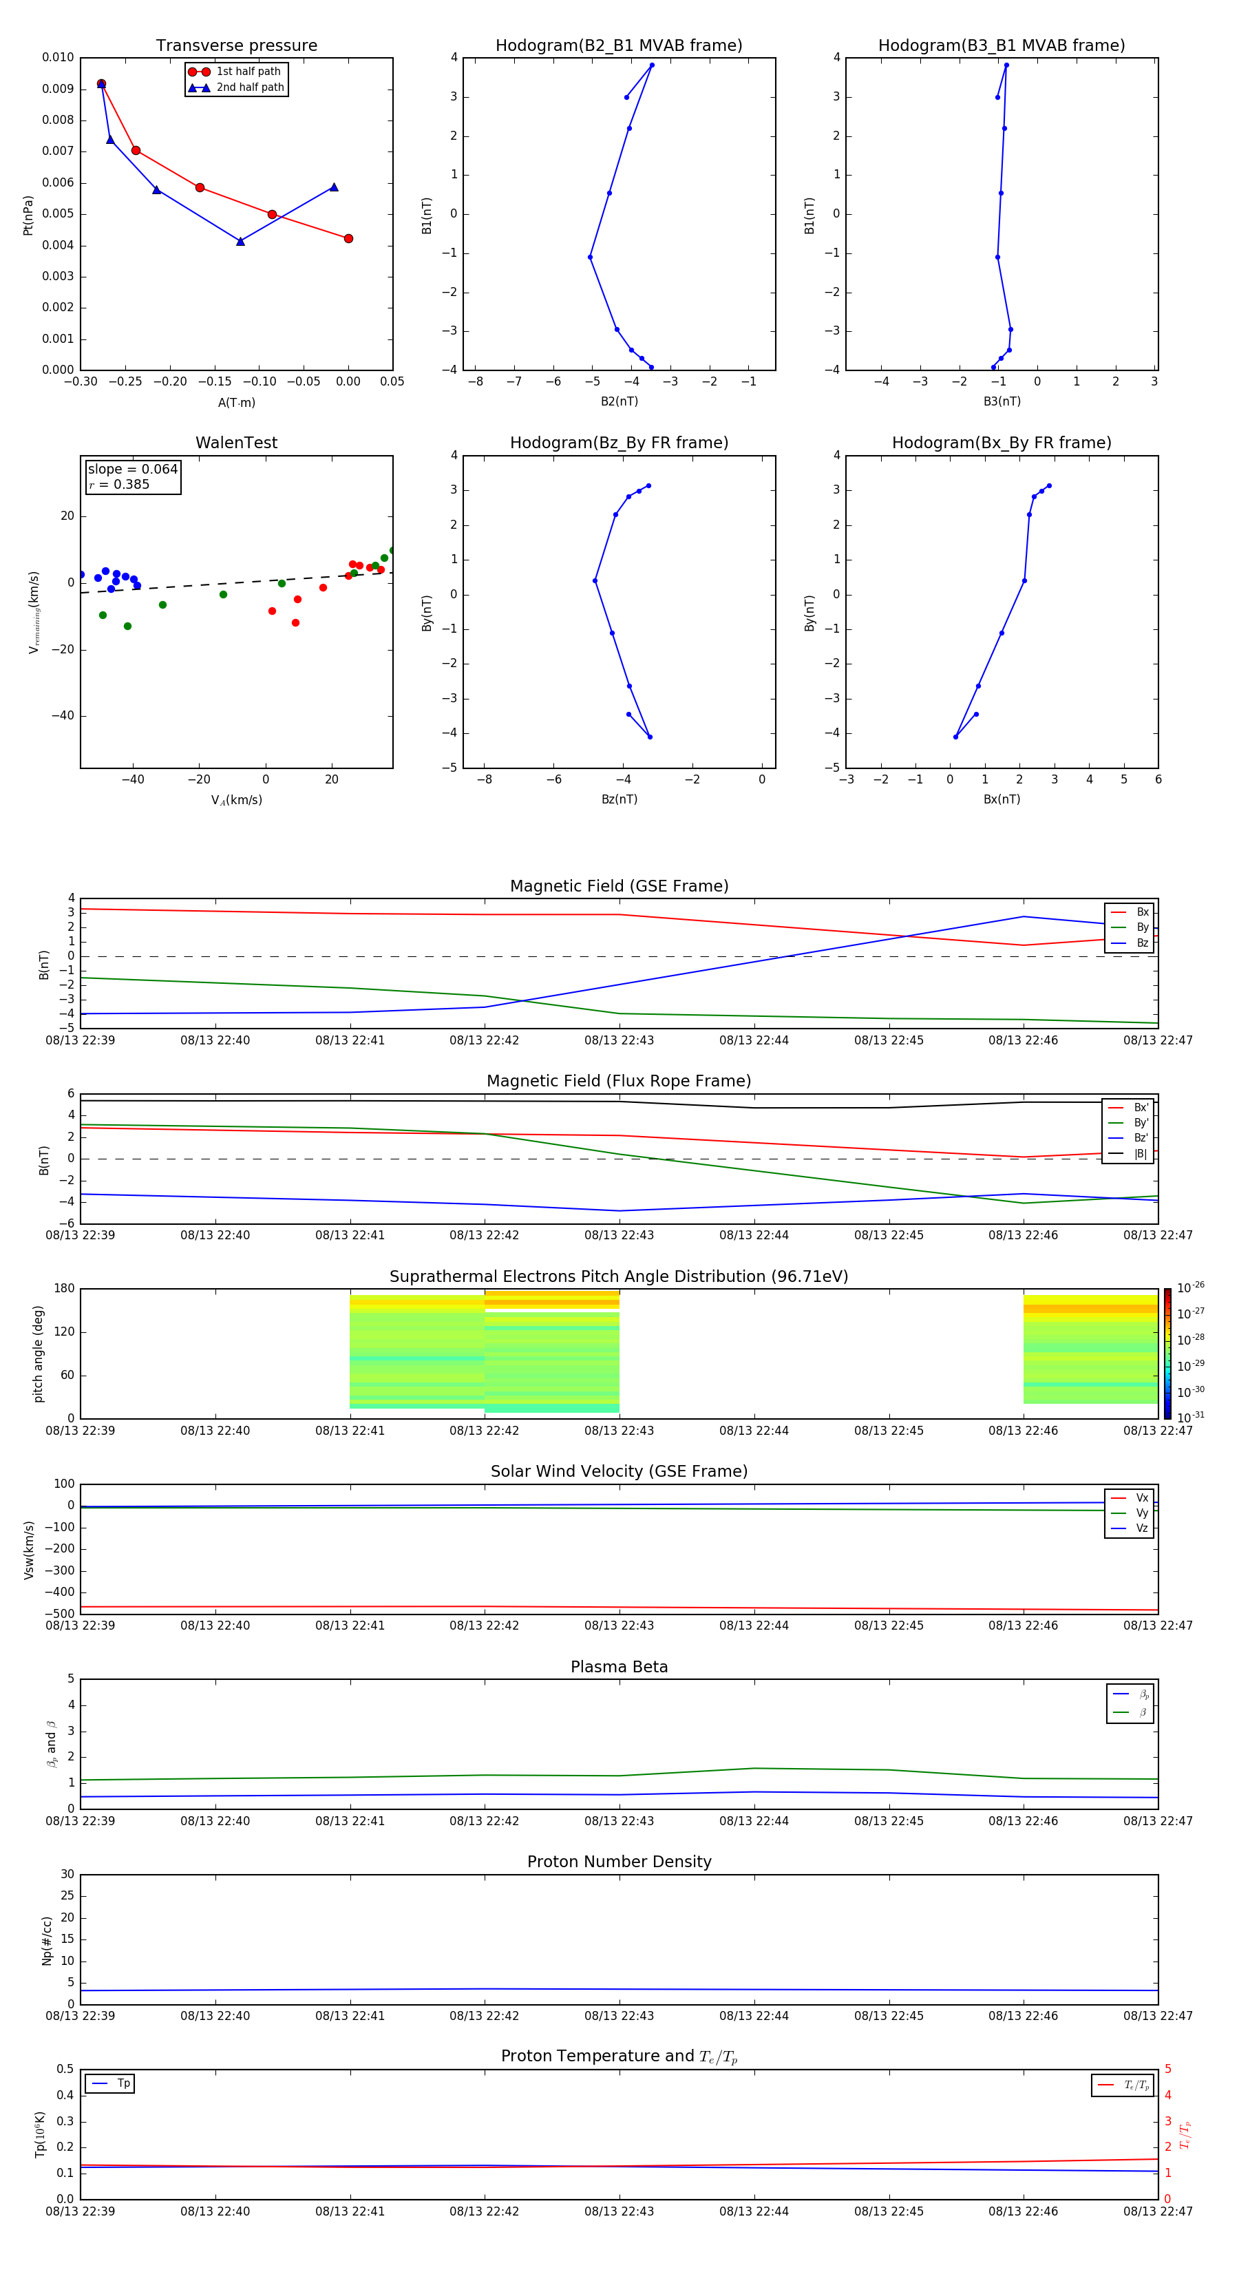This screenshot has height=2272, width=1239.
Task: Click the red endpoint marker of 1st half path curve
Action: [348, 238]
